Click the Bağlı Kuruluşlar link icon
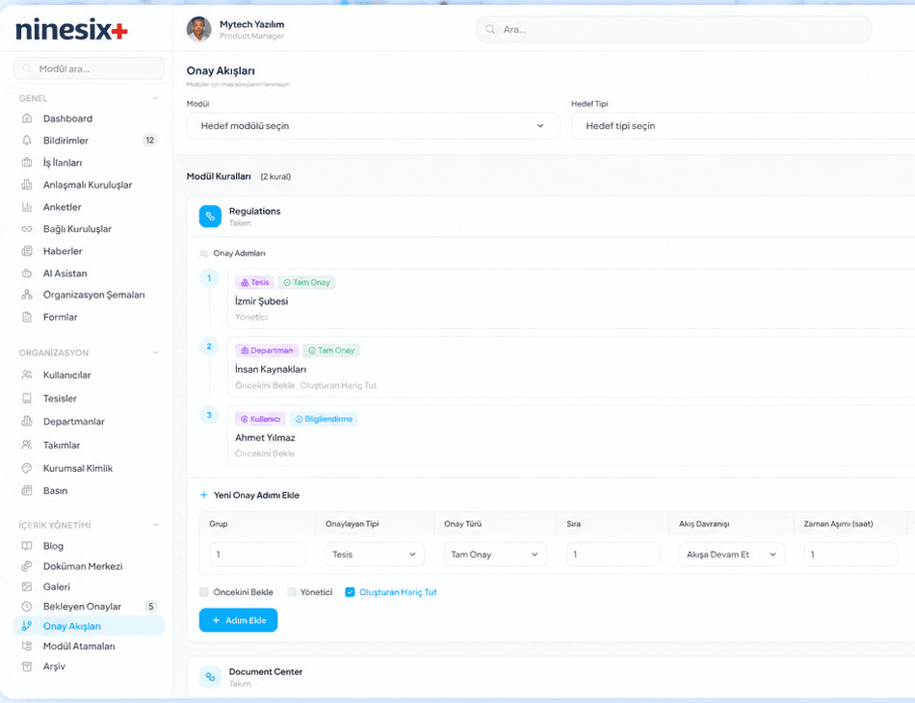The height and width of the screenshot is (703, 915). point(27,229)
